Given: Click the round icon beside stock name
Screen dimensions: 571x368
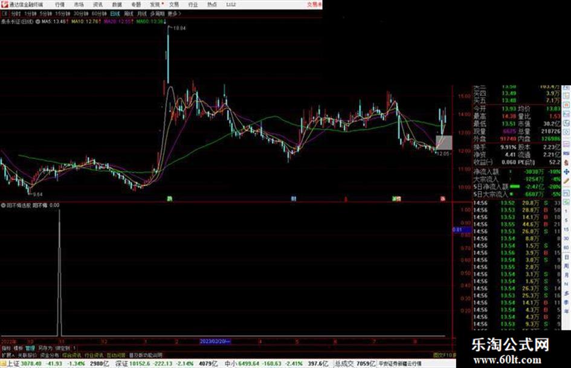Looking at the screenshot, I should click(x=38, y=22).
